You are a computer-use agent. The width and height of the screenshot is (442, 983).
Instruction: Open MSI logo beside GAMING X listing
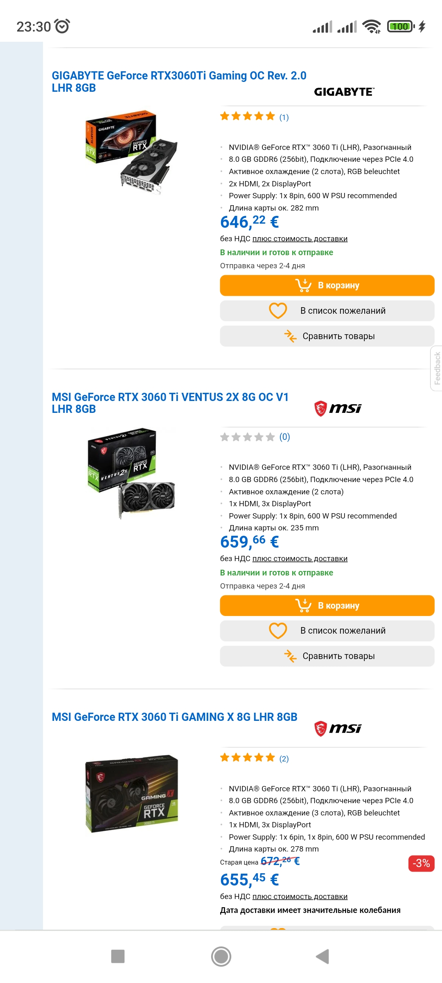click(338, 728)
